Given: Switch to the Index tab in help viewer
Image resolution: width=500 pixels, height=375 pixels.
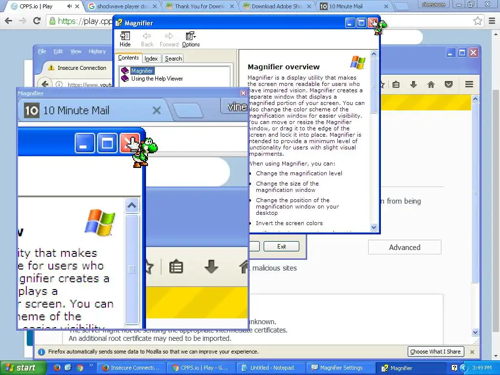Looking at the screenshot, I should (151, 59).
